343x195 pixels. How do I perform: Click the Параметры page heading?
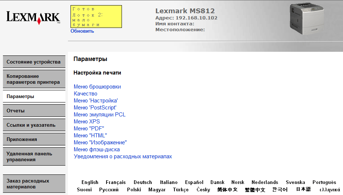90,59
